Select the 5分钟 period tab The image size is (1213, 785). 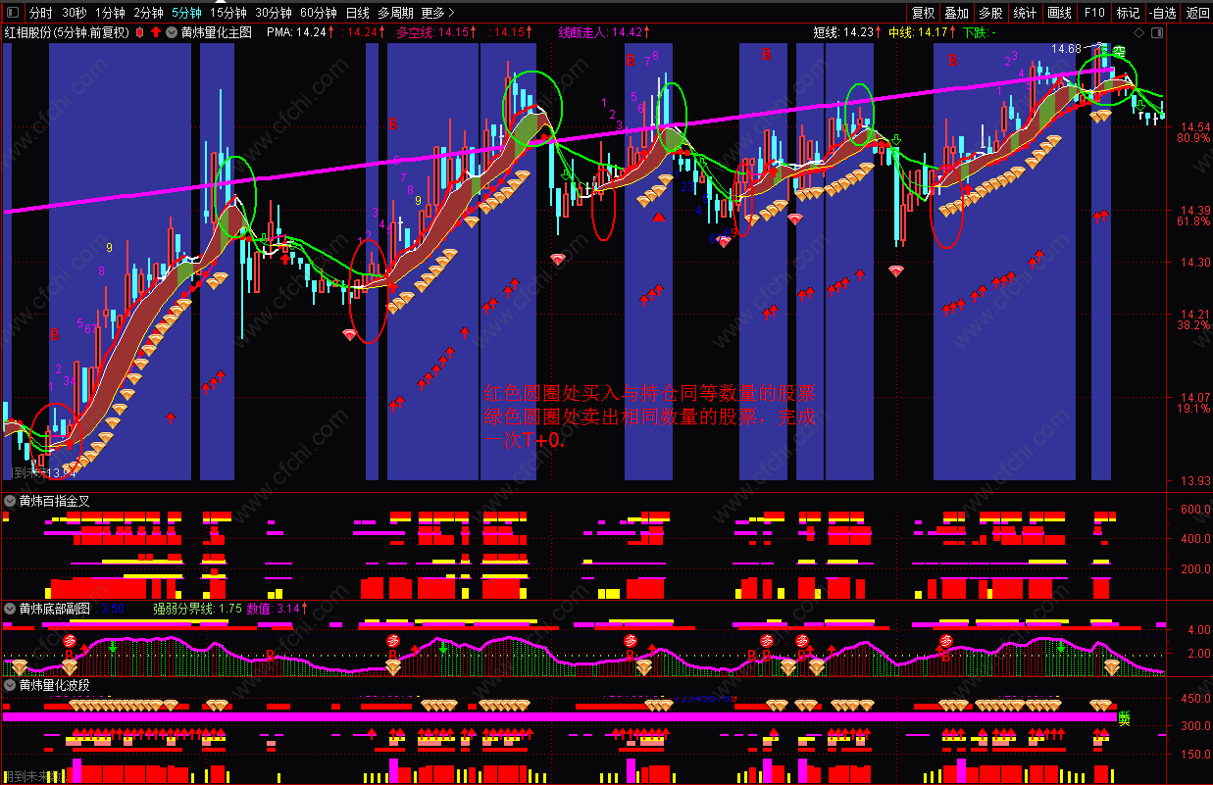pos(186,14)
